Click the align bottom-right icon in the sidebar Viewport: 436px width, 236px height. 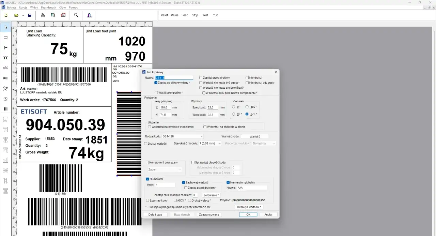coord(5,130)
